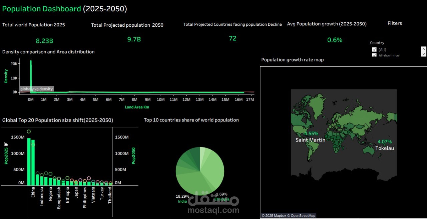This screenshot has height=219, width=427.
Task: Click the down arrow of the Country filter scrollbar
Action: click(x=424, y=54)
